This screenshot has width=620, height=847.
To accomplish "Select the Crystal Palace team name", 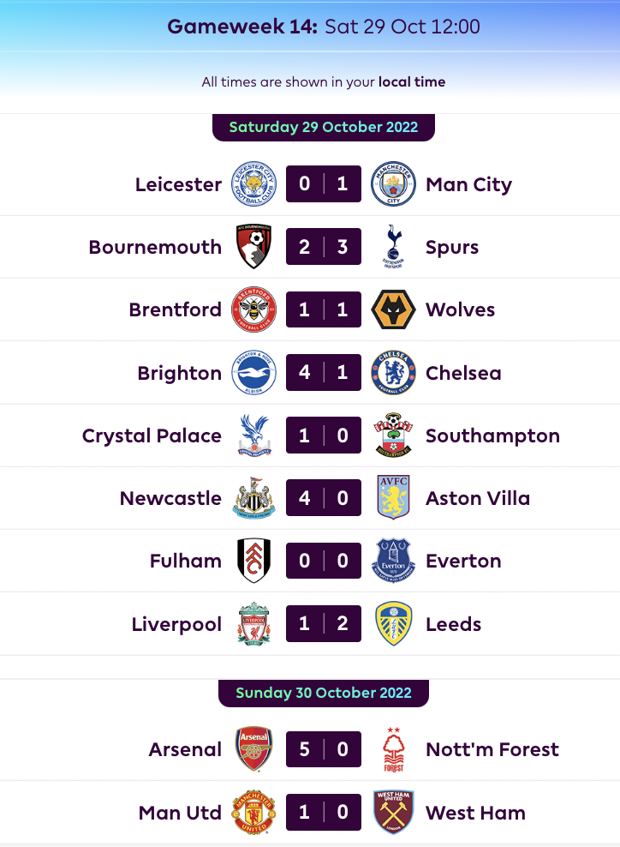I will point(152,436).
